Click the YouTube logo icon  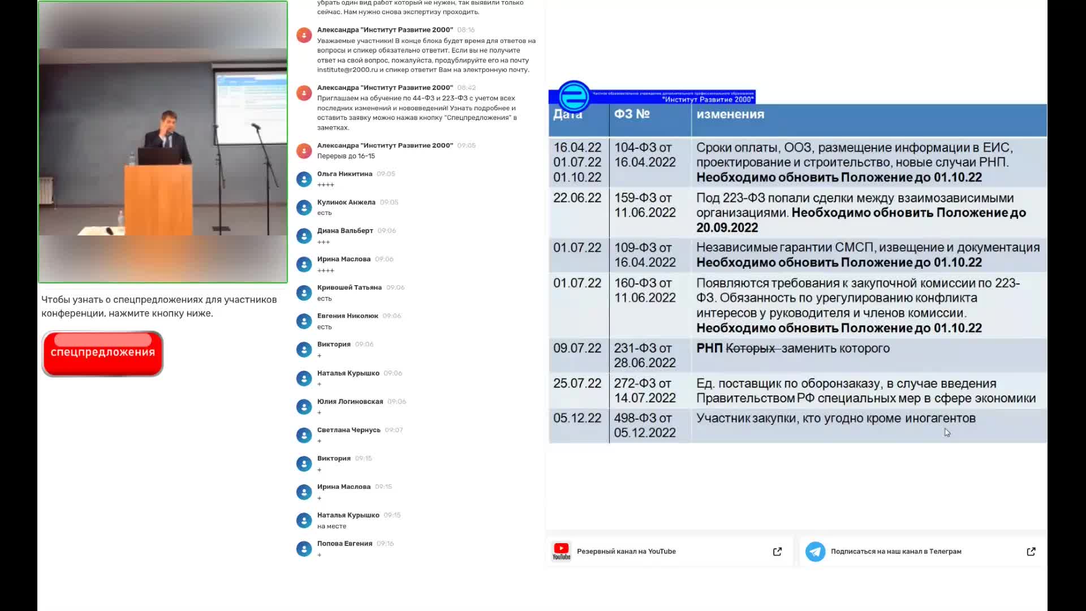(561, 552)
